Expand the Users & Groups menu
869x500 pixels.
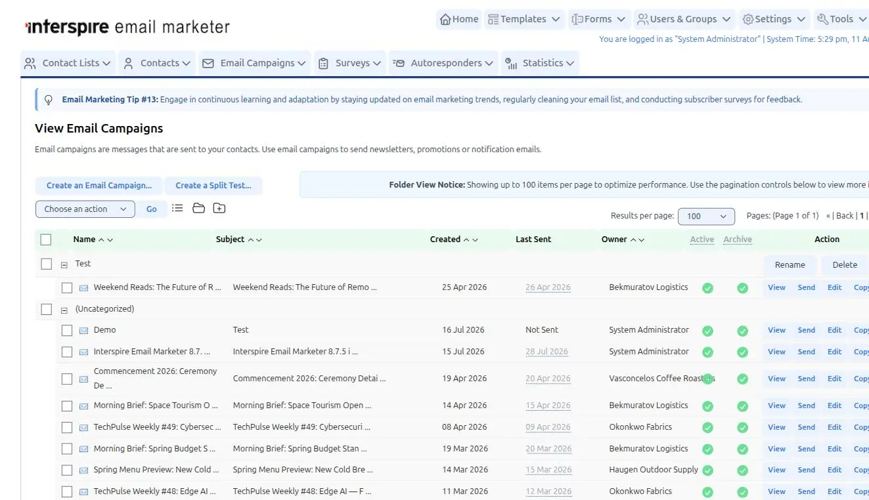(683, 19)
